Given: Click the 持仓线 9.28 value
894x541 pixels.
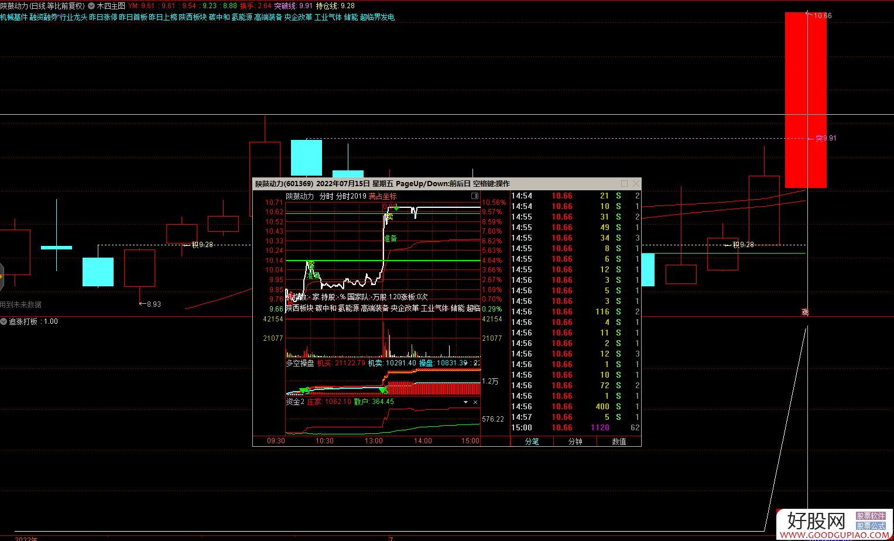Looking at the screenshot, I should pos(335,6).
